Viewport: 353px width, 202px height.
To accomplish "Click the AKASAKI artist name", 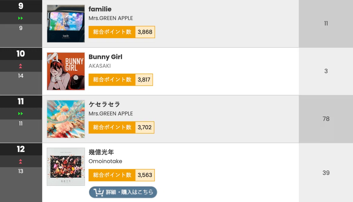I will click(x=100, y=66).
